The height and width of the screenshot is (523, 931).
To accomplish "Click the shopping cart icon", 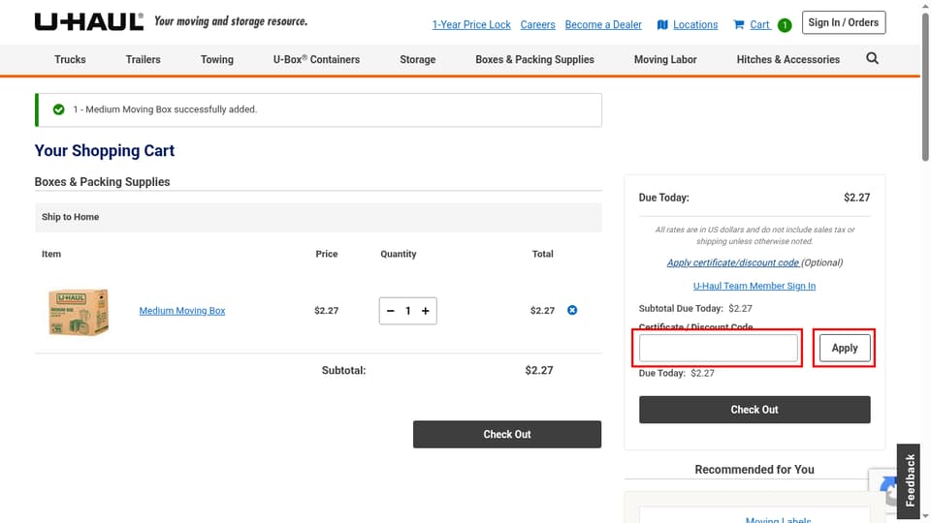I will click(x=739, y=25).
